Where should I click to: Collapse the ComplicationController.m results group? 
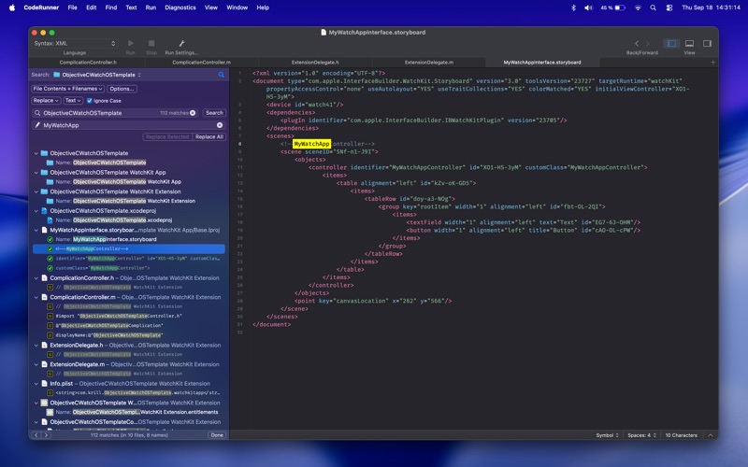pyautogui.click(x=36, y=297)
